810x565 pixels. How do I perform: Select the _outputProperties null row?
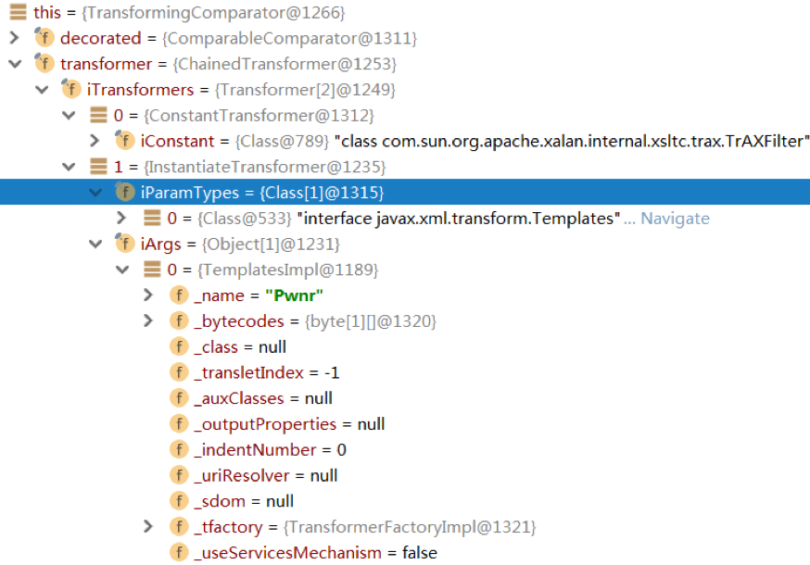[278, 423]
